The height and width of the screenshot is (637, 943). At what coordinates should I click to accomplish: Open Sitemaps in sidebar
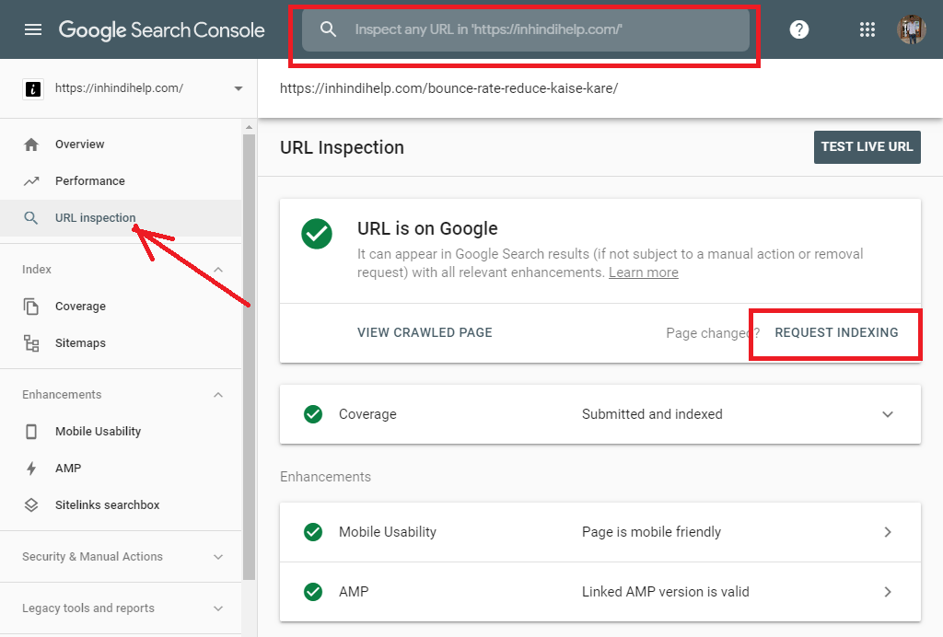pyautogui.click(x=121, y=343)
